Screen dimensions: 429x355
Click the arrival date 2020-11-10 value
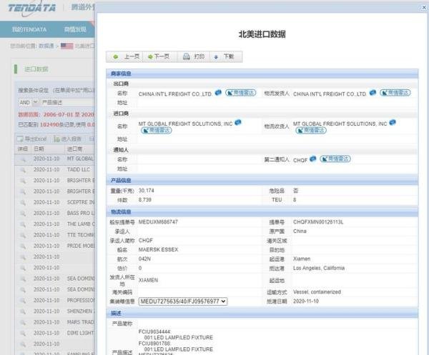click(x=305, y=301)
